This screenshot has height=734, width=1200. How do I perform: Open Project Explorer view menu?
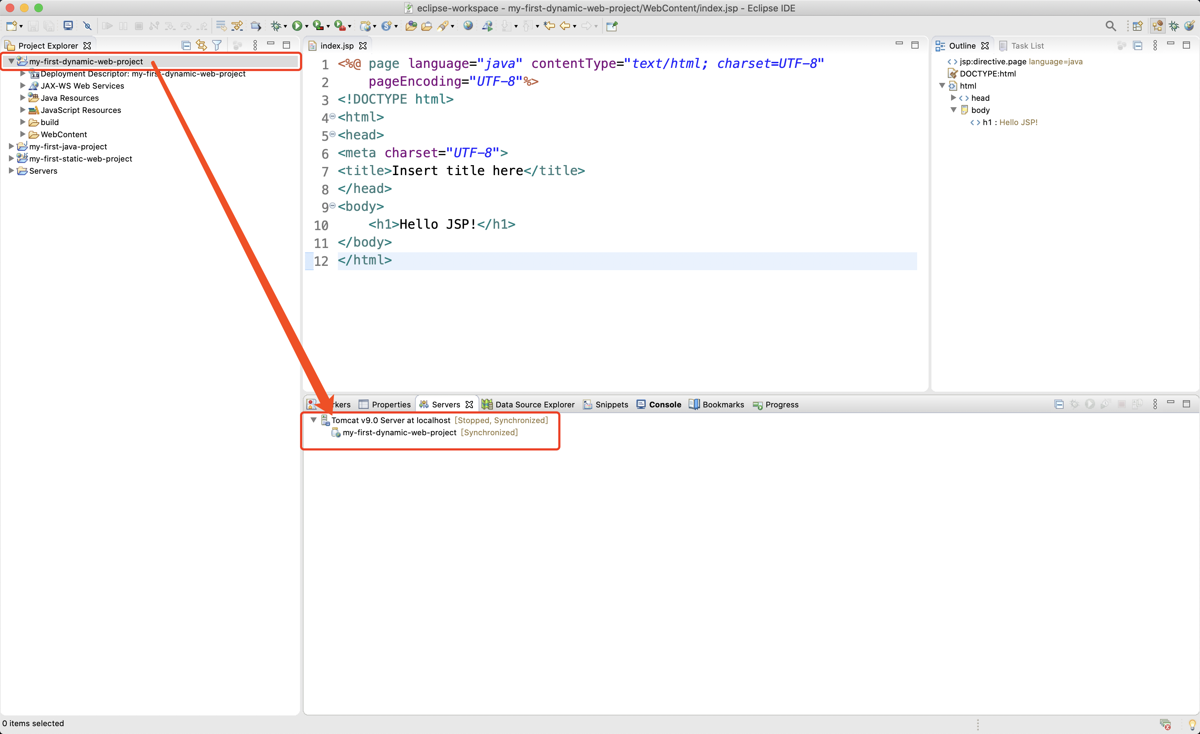tap(255, 45)
